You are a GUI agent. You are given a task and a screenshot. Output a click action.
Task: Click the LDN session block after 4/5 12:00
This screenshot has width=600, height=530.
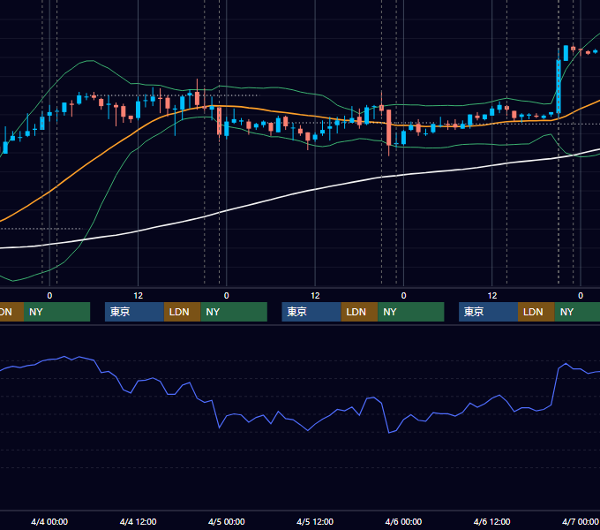click(359, 312)
